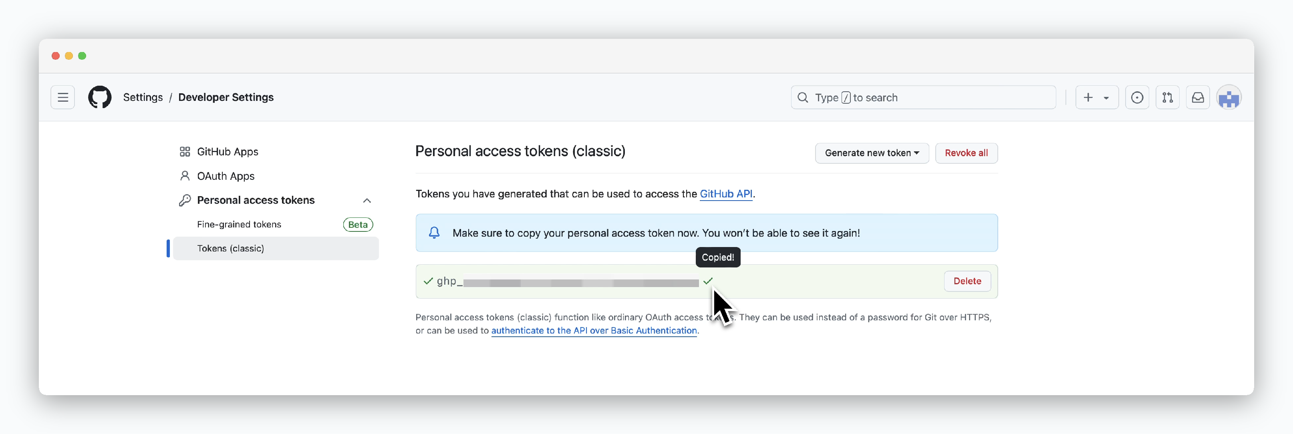1293x434 pixels.
Task: Expand the create new dropdown arrow
Action: 1106,98
